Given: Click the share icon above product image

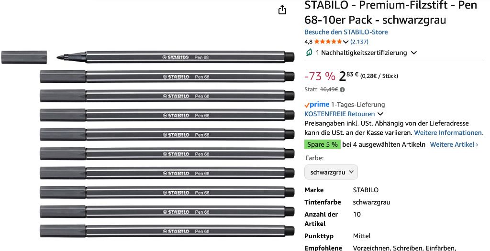Looking at the screenshot, I should [282, 10].
